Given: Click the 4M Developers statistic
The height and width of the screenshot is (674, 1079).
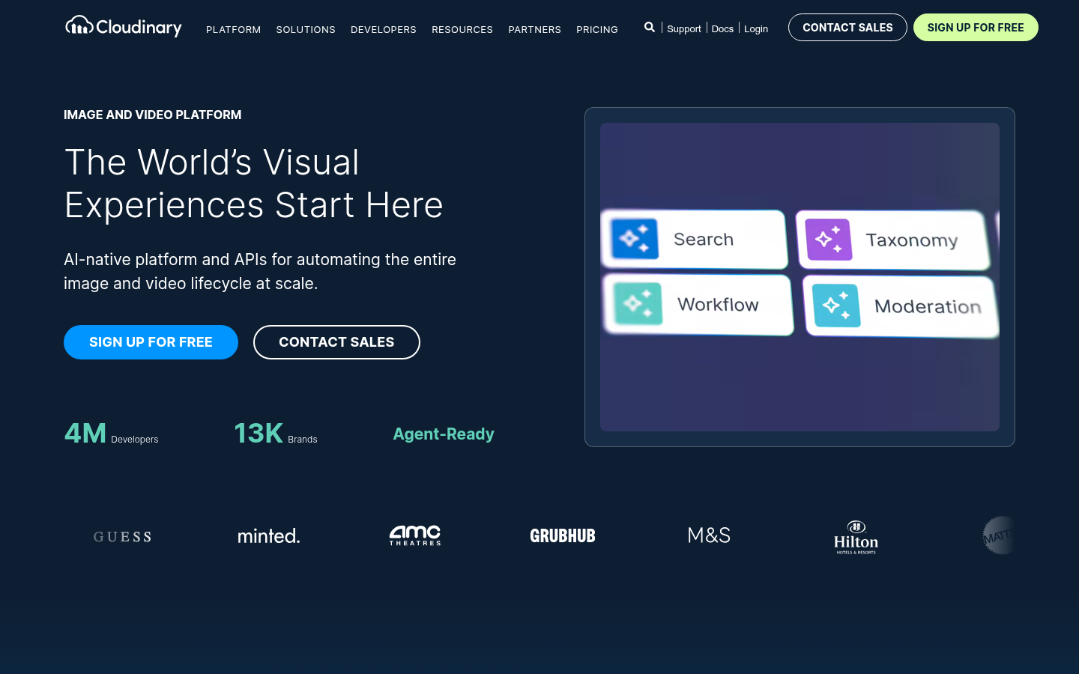Looking at the screenshot, I should coord(112,434).
